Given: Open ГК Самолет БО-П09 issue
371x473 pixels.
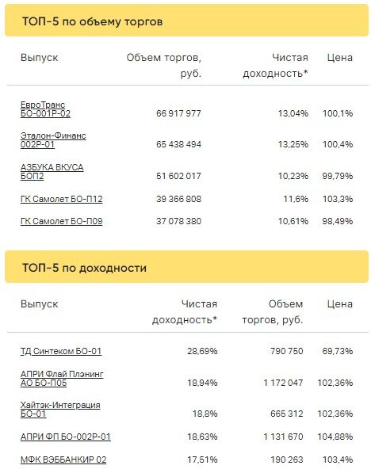Looking at the screenshot, I should 62,221.
